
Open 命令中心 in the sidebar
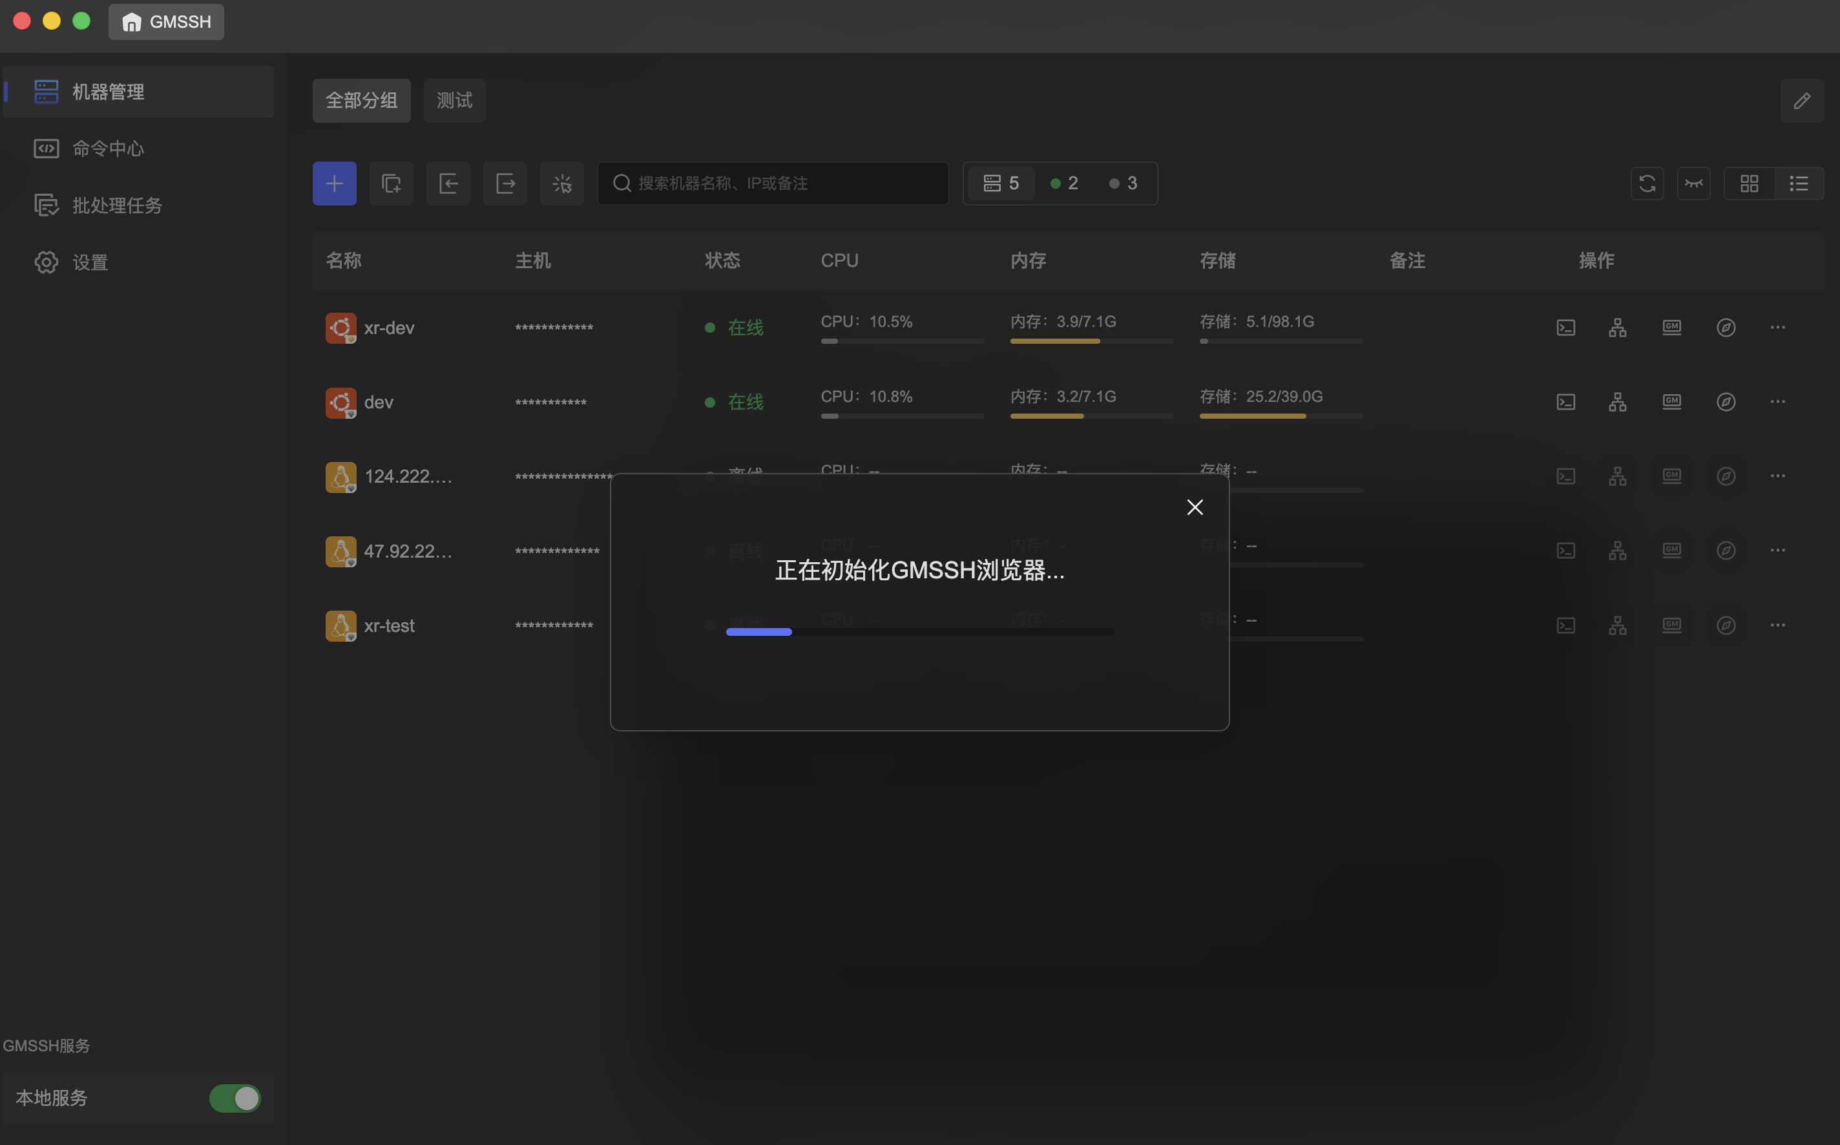pyautogui.click(x=138, y=149)
